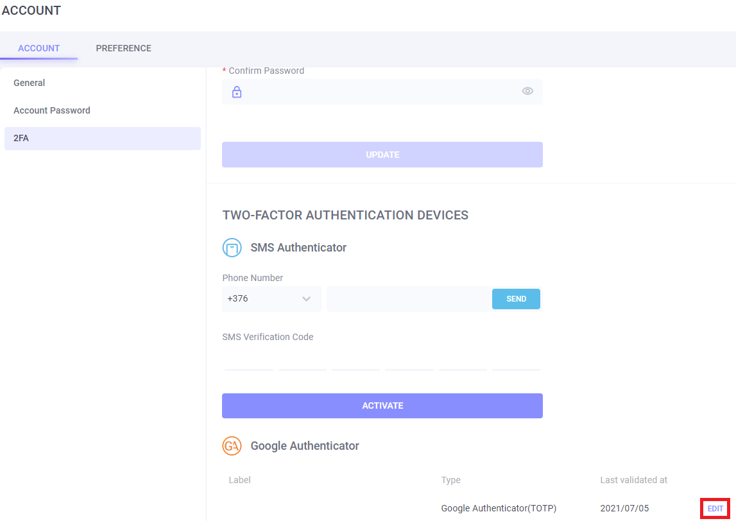
Task: Focus third SMS verification code digit box
Action: click(x=355, y=361)
